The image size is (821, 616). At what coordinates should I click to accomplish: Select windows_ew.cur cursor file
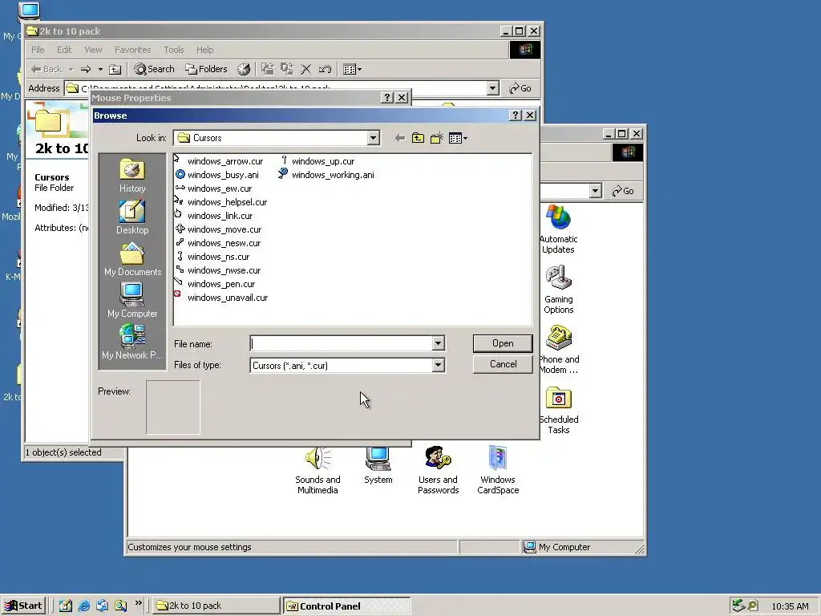(x=213, y=188)
